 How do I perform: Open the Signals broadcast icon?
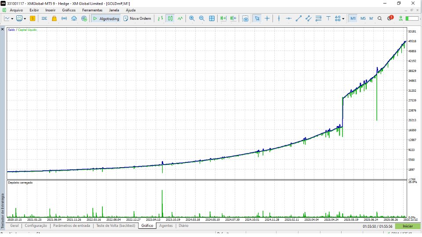[64, 18]
